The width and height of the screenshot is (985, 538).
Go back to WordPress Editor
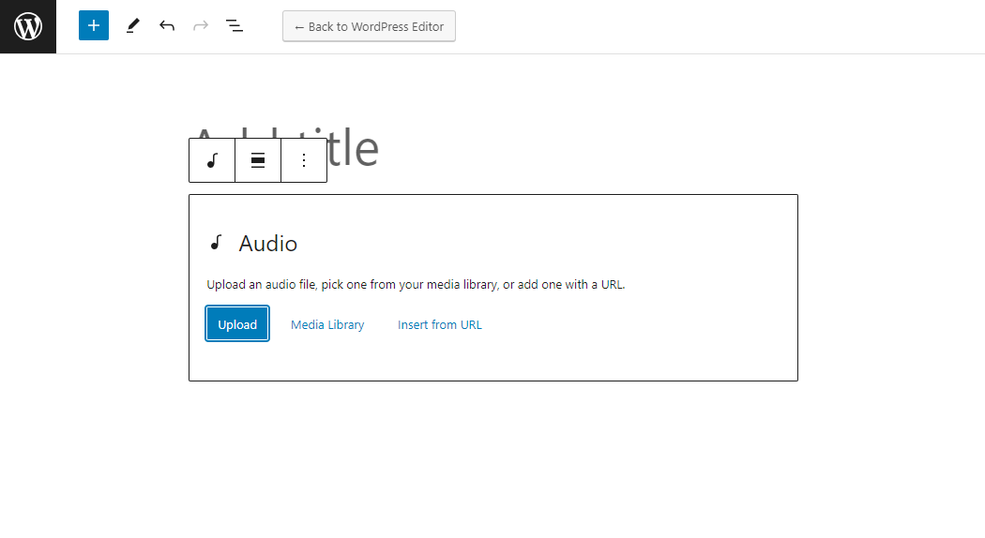coord(369,26)
